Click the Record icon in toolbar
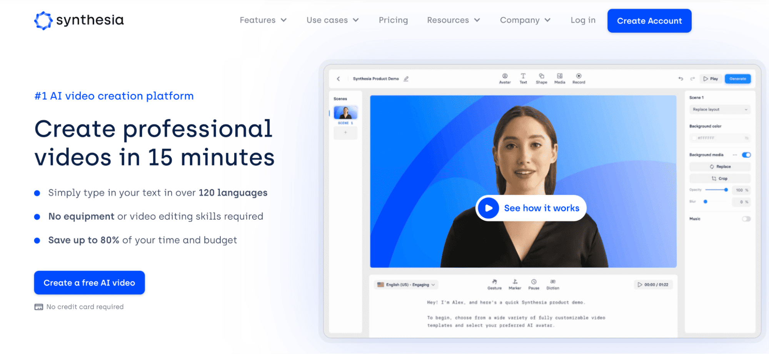 coord(579,76)
